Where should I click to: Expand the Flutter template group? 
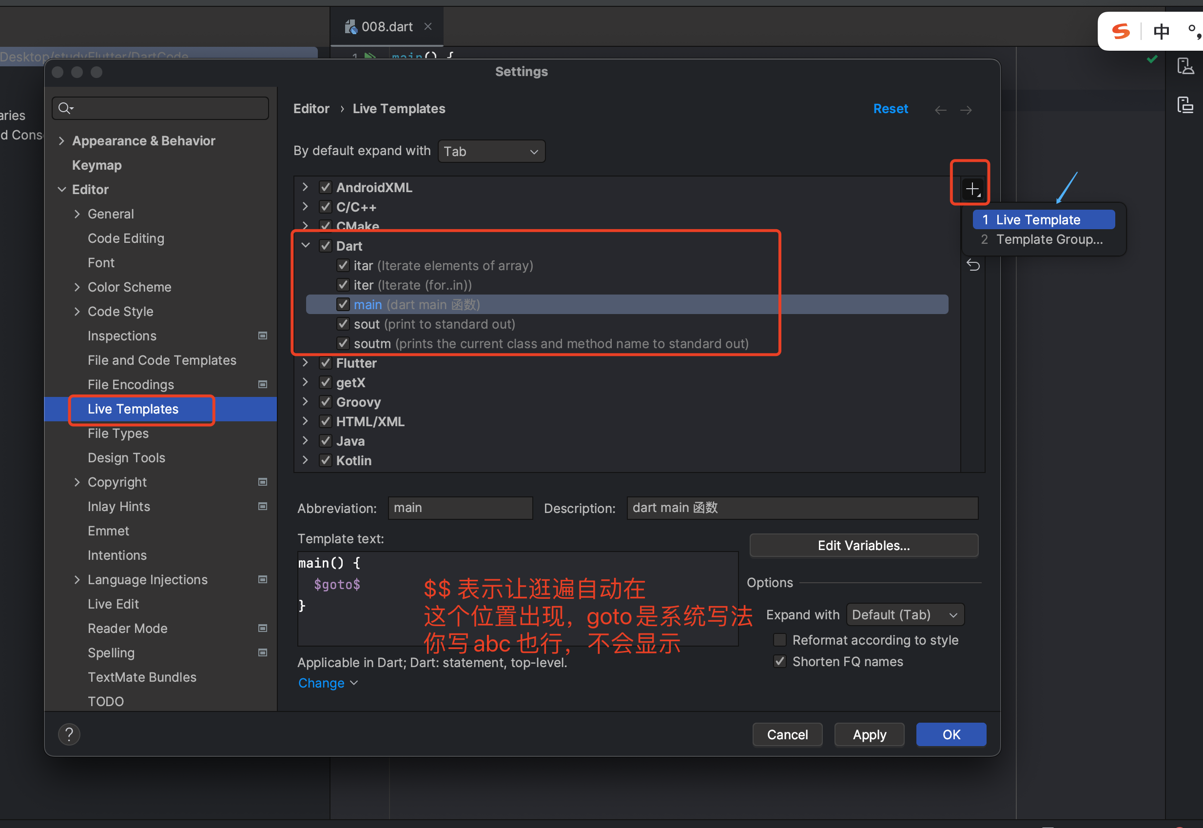tap(306, 363)
